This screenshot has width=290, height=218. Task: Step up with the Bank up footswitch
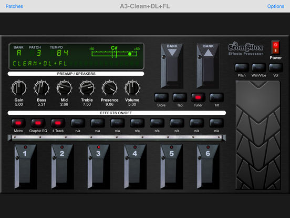point(208,66)
